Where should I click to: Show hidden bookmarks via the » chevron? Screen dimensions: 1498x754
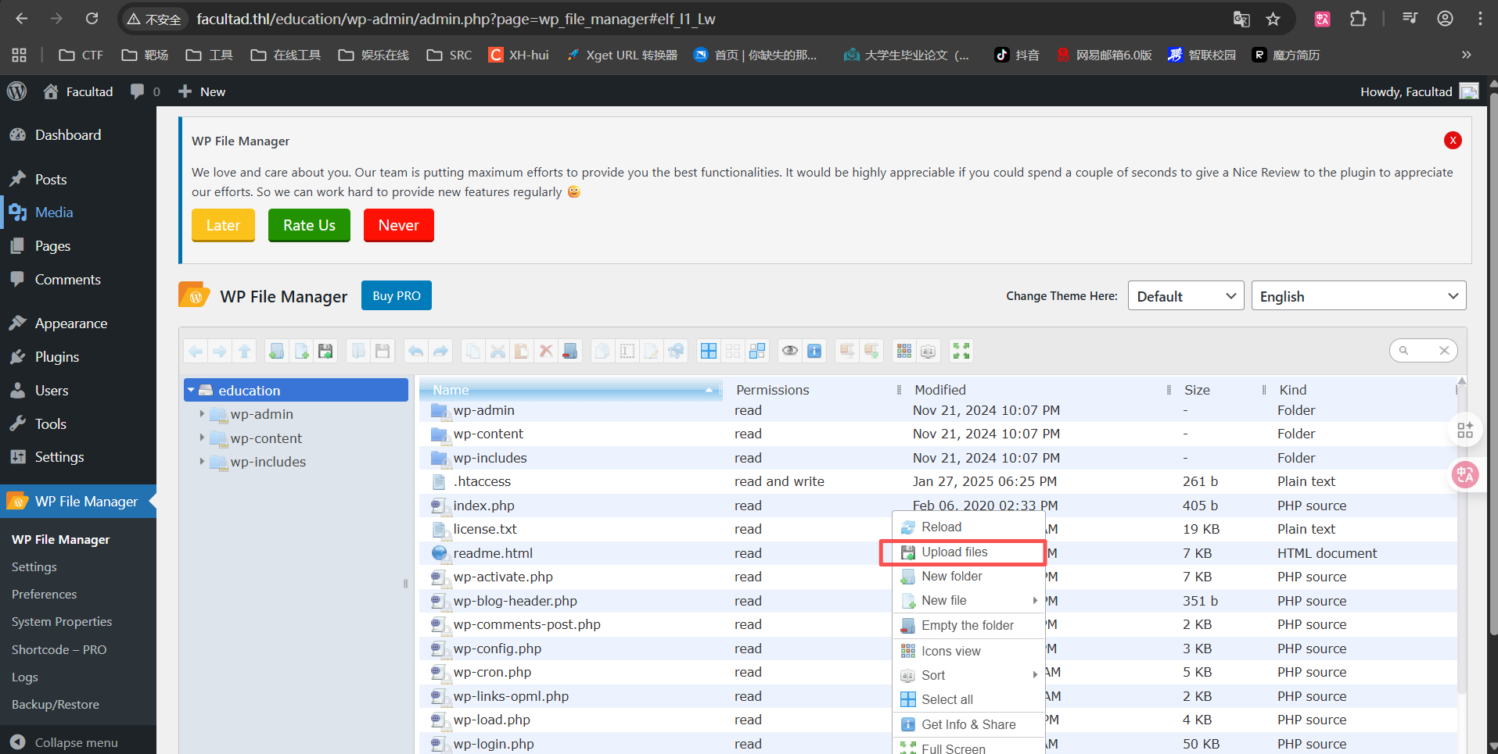point(1466,55)
